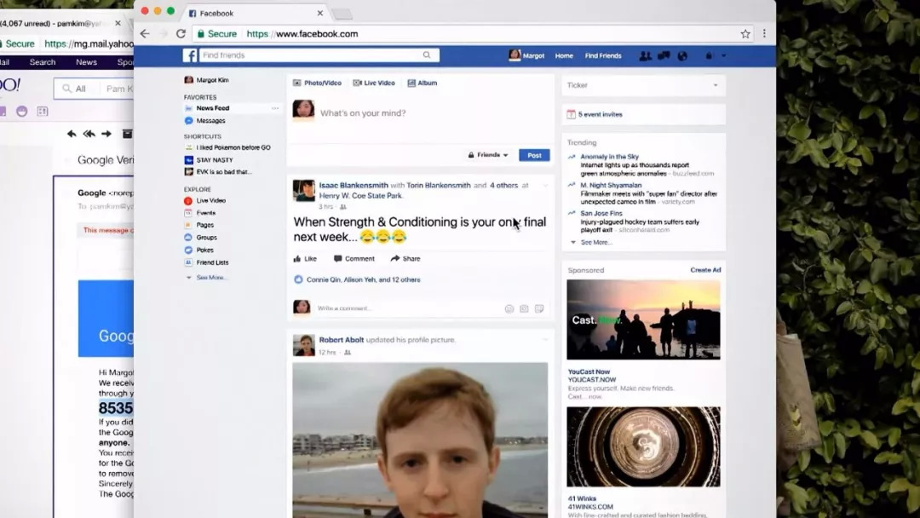920x518 pixels.
Task: Expand See More under Explore
Action: tap(210, 278)
